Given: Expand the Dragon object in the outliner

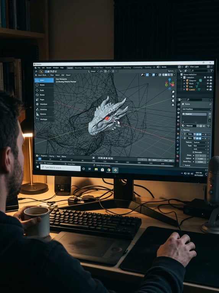Looking at the screenshot, I should [x=184, y=80].
